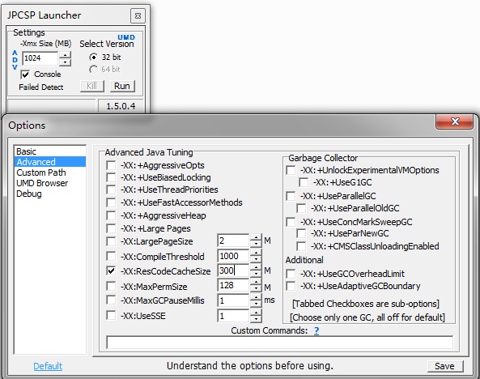Open the UMD Browser options page

coord(50,183)
